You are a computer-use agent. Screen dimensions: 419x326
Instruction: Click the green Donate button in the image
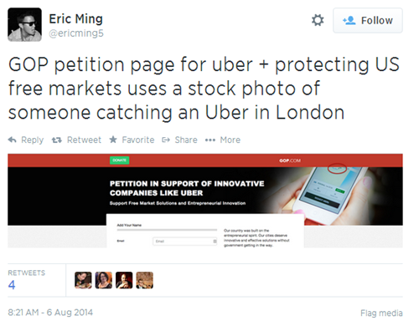(x=119, y=160)
